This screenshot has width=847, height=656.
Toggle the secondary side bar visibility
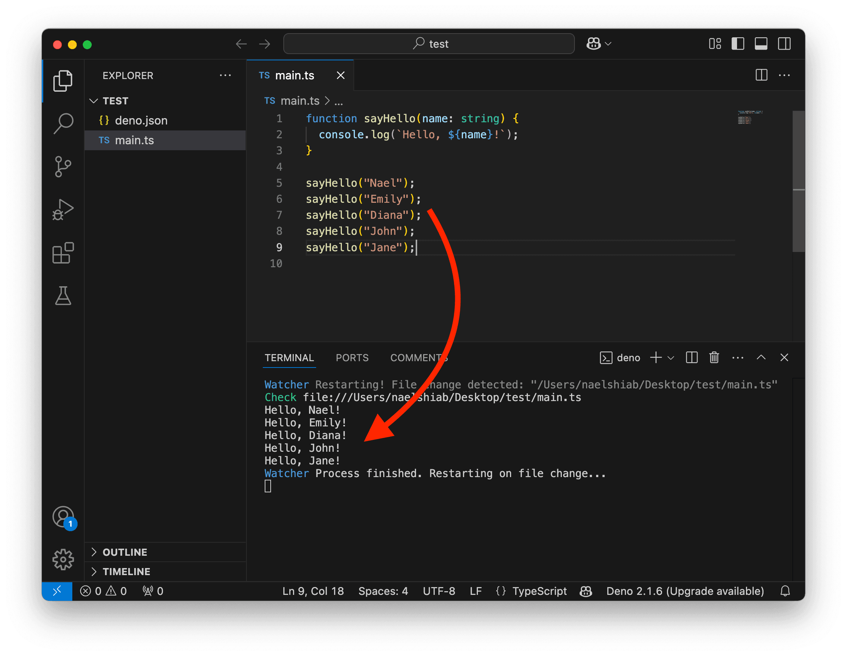784,44
